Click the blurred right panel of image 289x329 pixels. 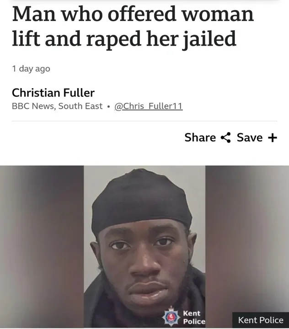click(247, 239)
